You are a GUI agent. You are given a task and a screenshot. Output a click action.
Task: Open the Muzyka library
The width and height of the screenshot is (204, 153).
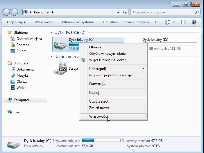coord(22,75)
